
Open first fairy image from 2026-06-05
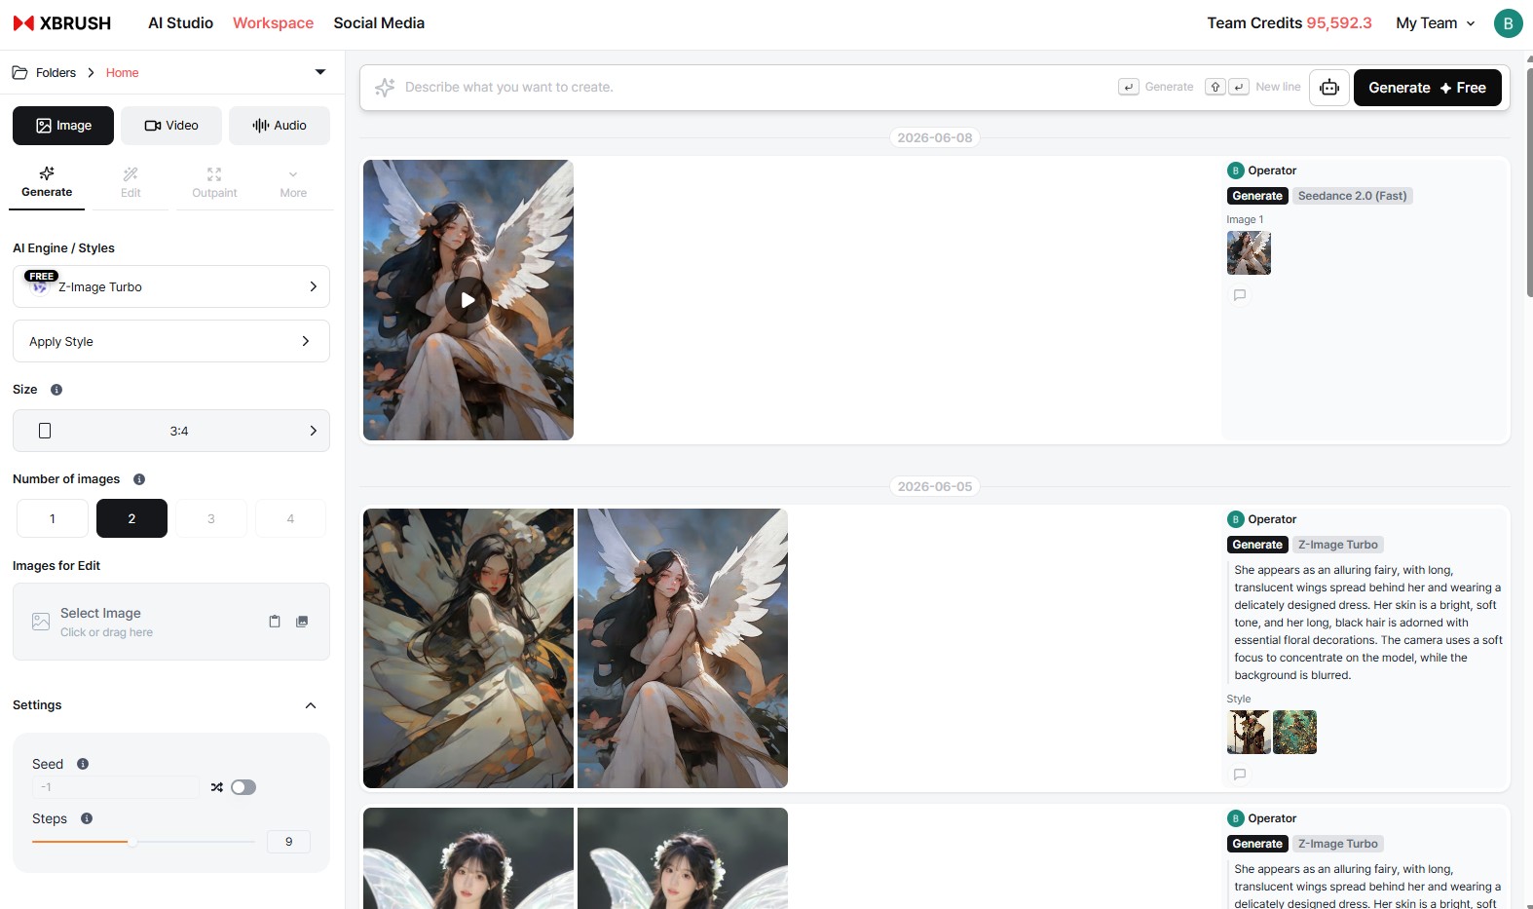click(468, 649)
